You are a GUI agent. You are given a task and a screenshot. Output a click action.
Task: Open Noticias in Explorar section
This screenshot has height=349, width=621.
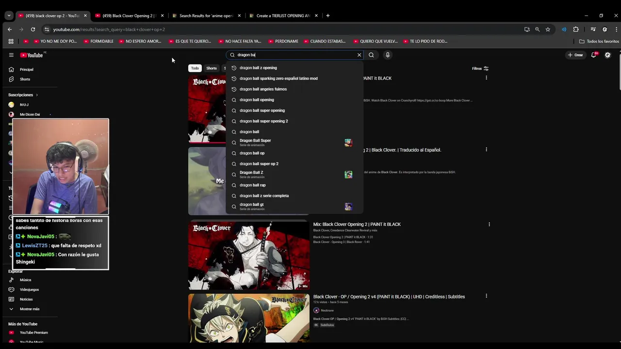tap(26, 299)
